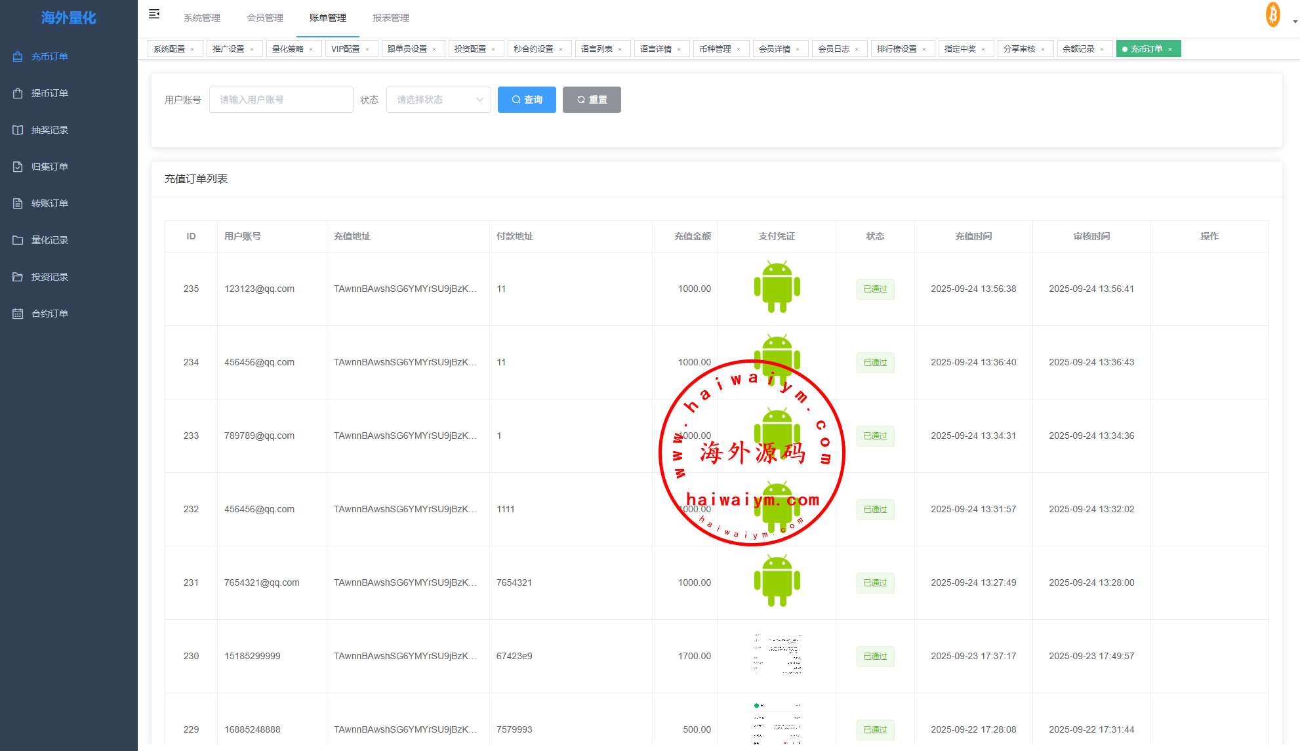1300x751 pixels.
Task: Click the gray 重置 reset button
Action: (592, 100)
